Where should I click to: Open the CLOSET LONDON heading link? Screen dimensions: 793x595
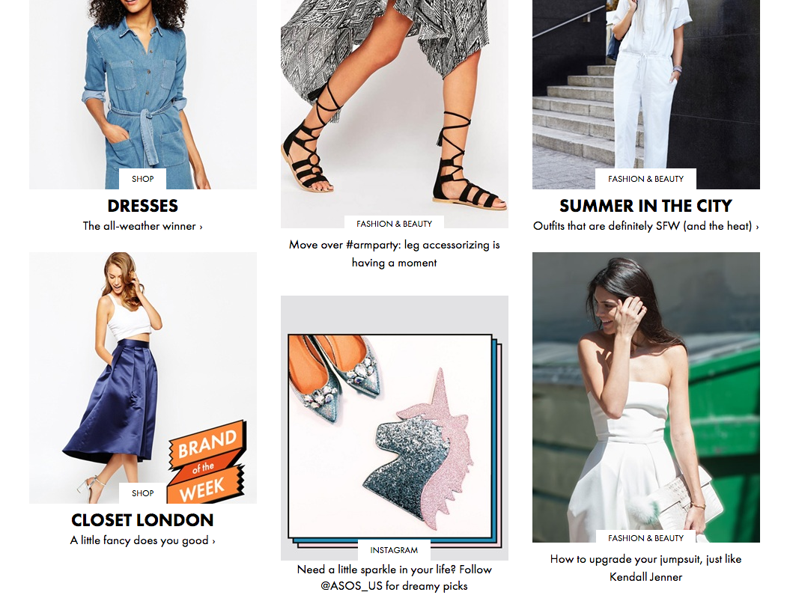click(x=142, y=519)
